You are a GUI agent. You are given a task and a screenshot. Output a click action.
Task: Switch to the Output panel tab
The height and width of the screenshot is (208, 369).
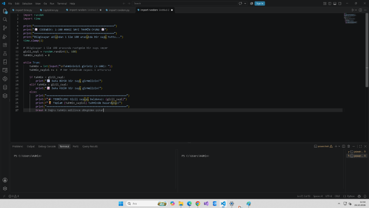click(x=31, y=147)
